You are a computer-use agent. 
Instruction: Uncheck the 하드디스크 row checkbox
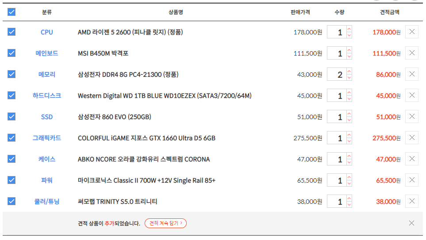click(12, 95)
